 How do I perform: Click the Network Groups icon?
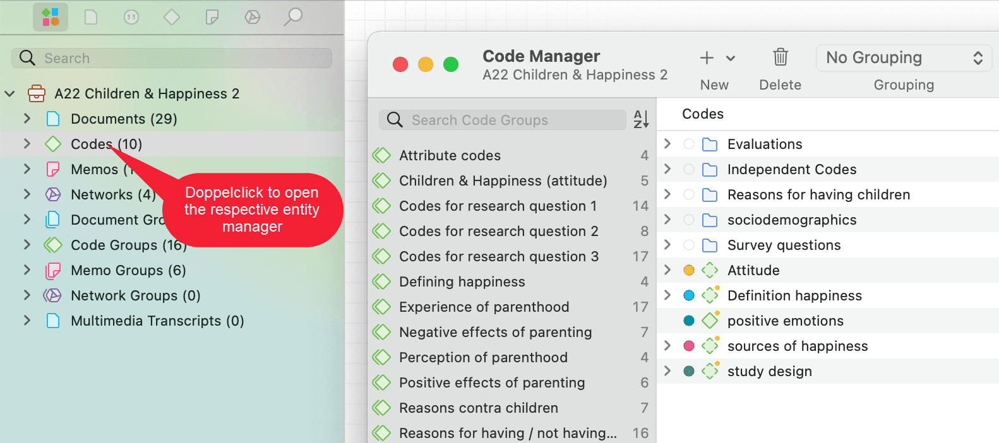click(x=52, y=295)
